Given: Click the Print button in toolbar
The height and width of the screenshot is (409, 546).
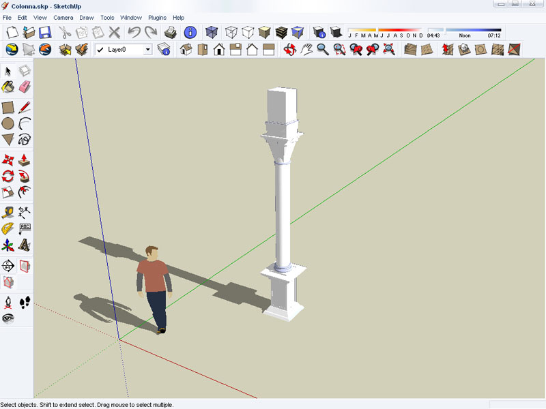Looking at the screenshot, I should pyautogui.click(x=170, y=32).
